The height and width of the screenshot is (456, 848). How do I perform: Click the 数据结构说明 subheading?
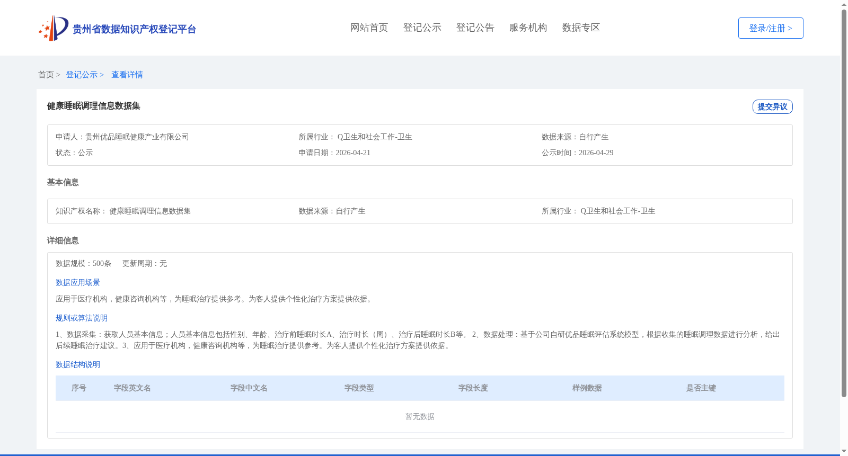(78, 364)
